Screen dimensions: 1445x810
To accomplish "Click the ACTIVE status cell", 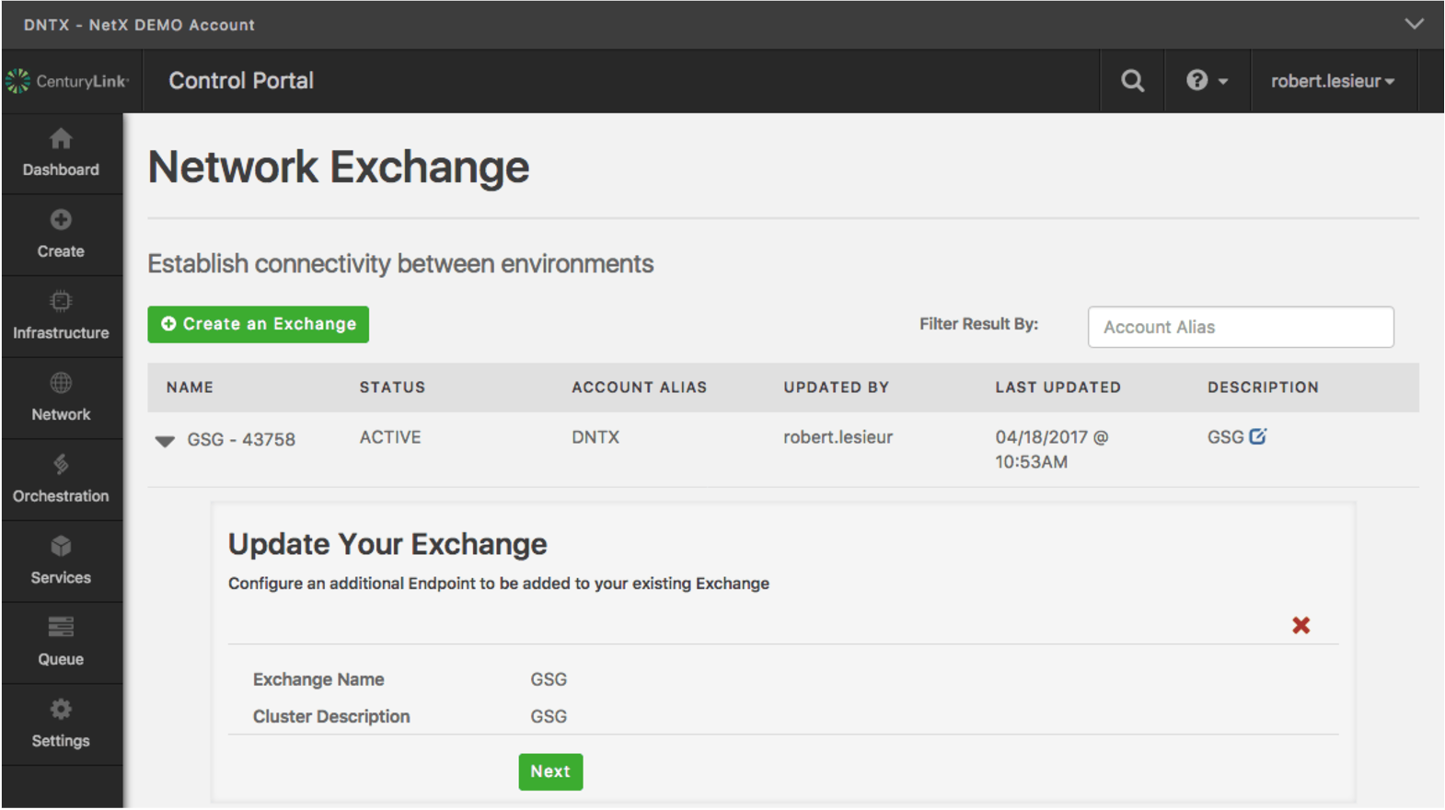I will coord(390,437).
